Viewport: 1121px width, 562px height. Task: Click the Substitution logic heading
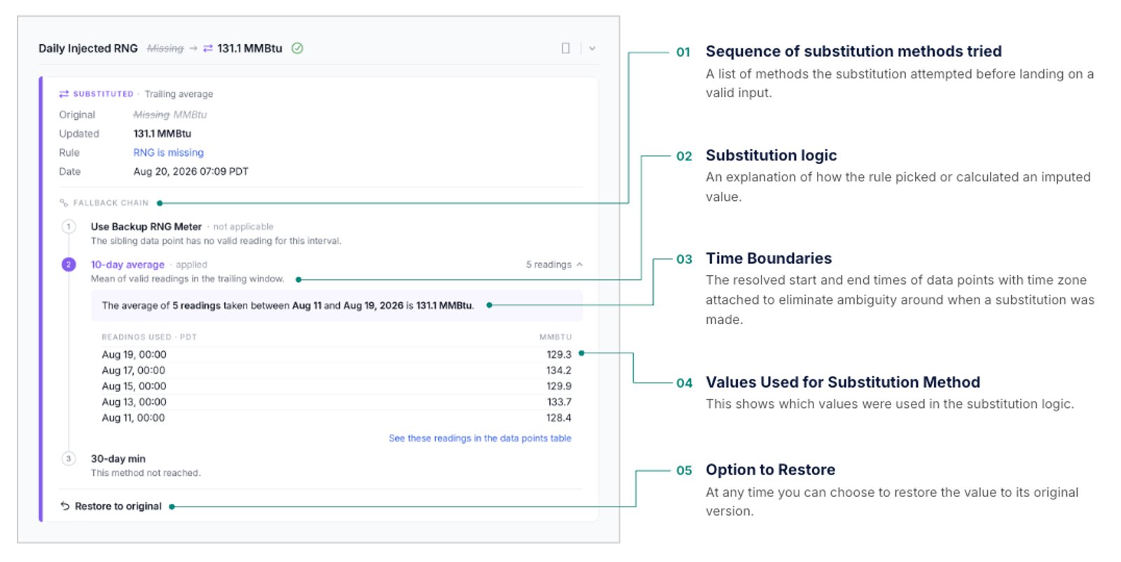pos(771,155)
